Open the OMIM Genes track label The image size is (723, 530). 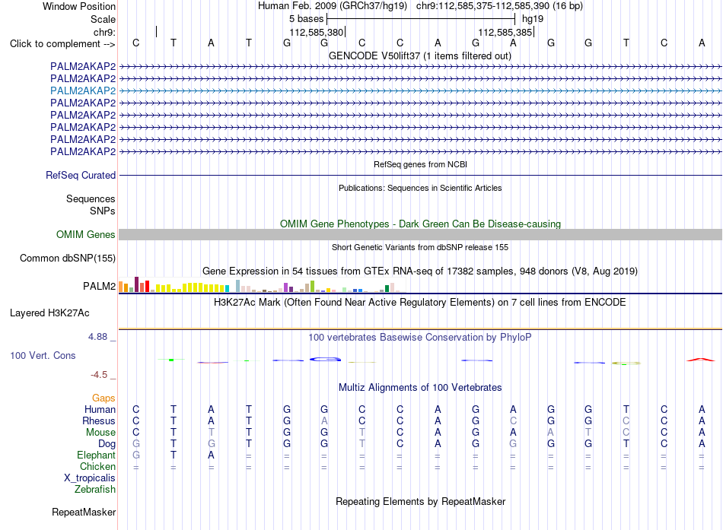pos(85,234)
